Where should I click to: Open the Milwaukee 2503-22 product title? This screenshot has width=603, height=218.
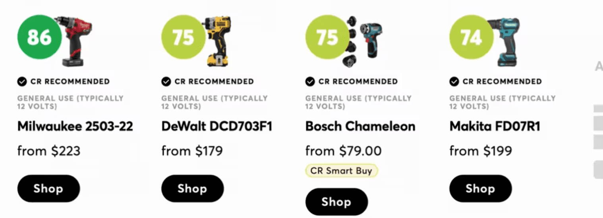point(75,127)
